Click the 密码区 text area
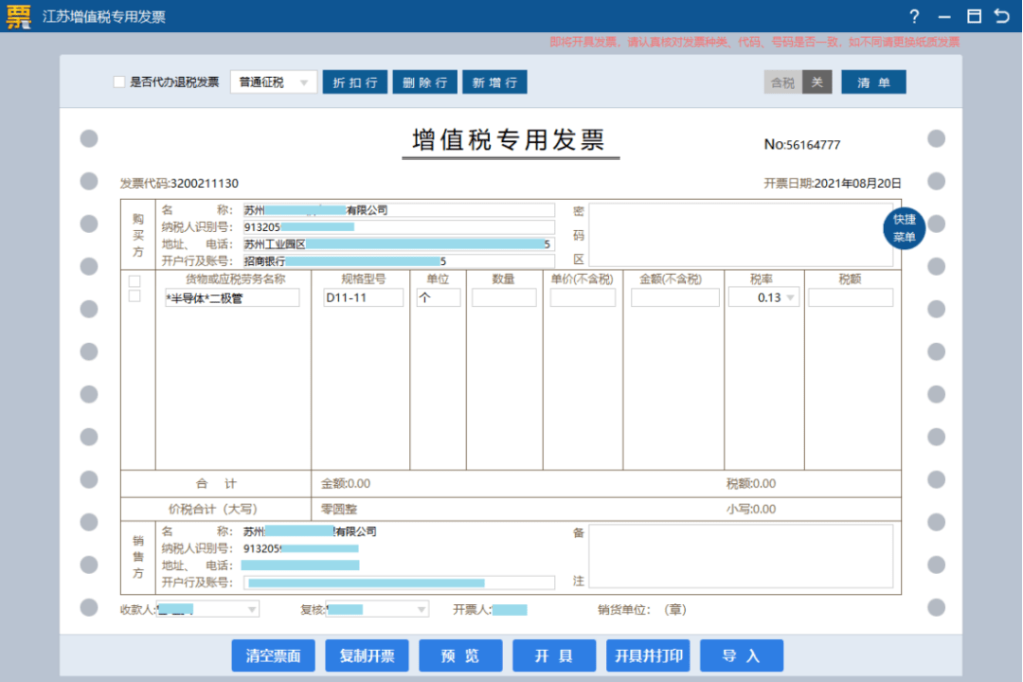Screen dimensions: 1023x682 [x=741, y=234]
